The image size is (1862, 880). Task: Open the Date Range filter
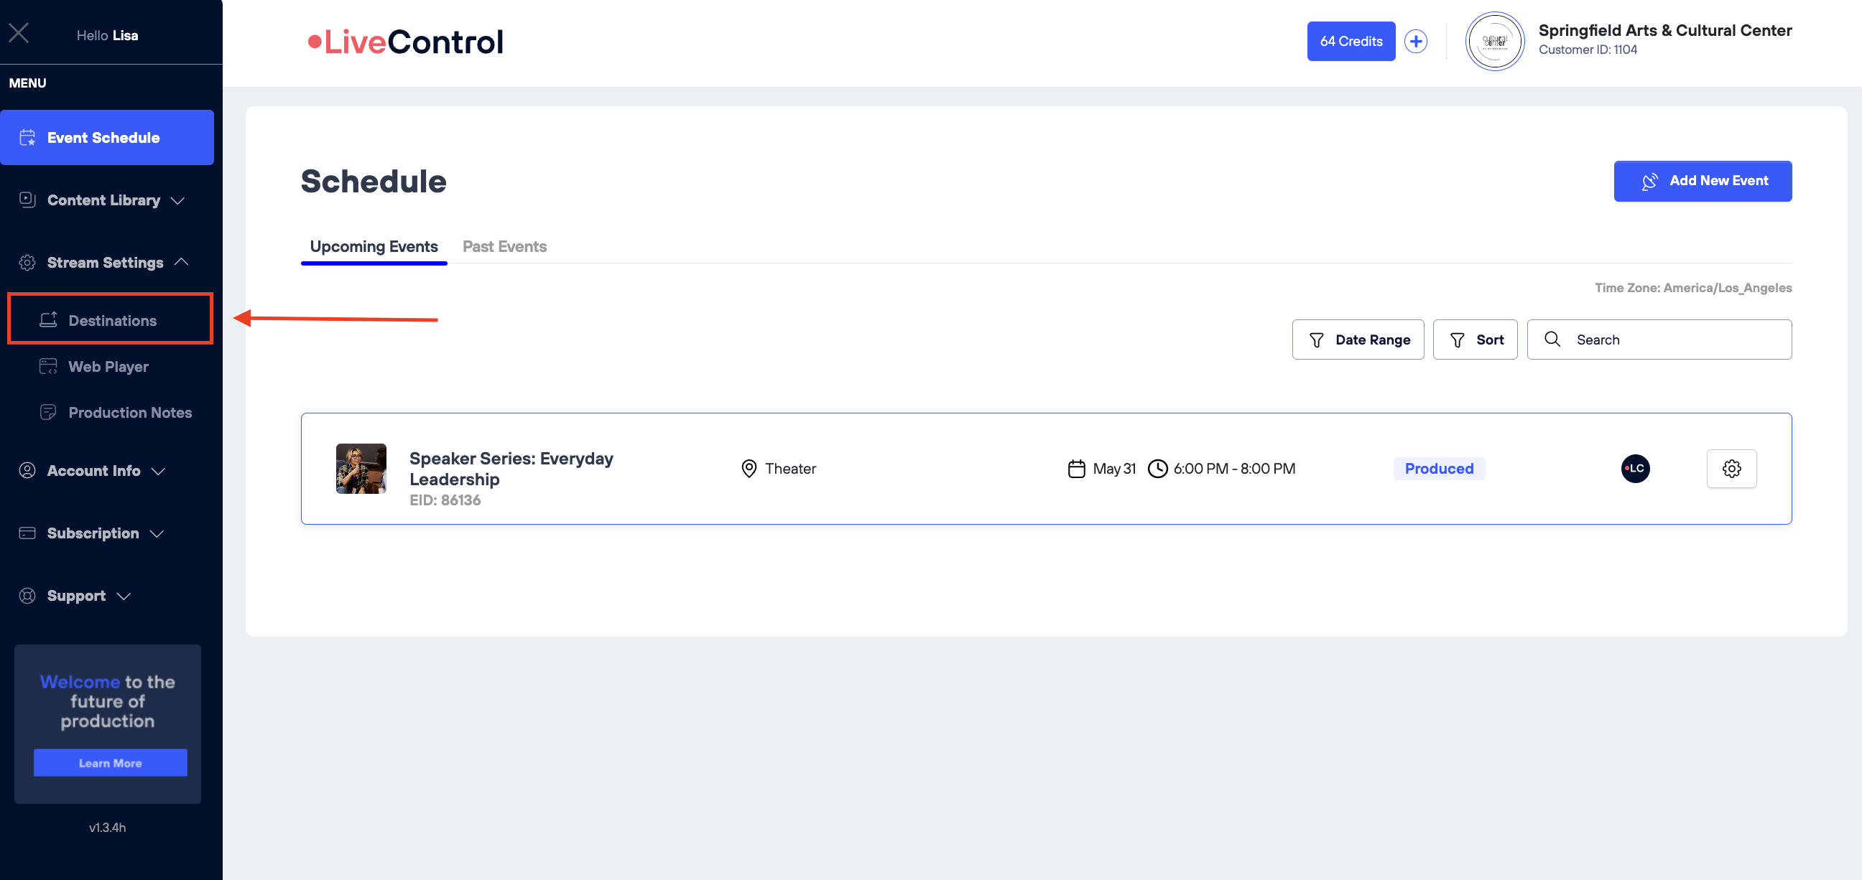[1358, 340]
